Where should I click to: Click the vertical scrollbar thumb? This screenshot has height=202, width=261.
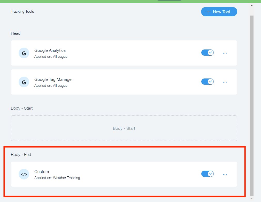coord(252,104)
